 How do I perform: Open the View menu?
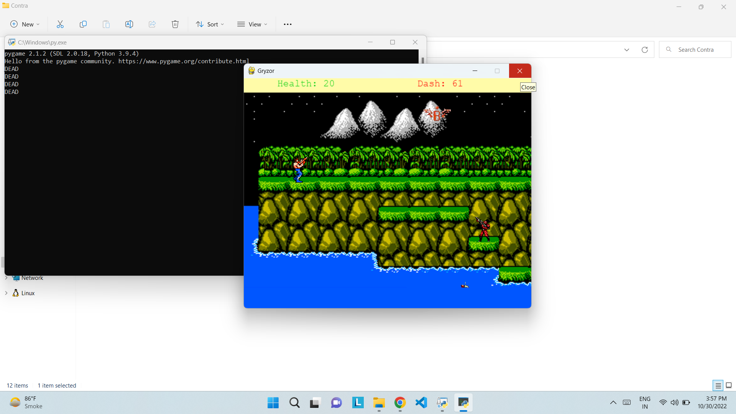(x=252, y=24)
